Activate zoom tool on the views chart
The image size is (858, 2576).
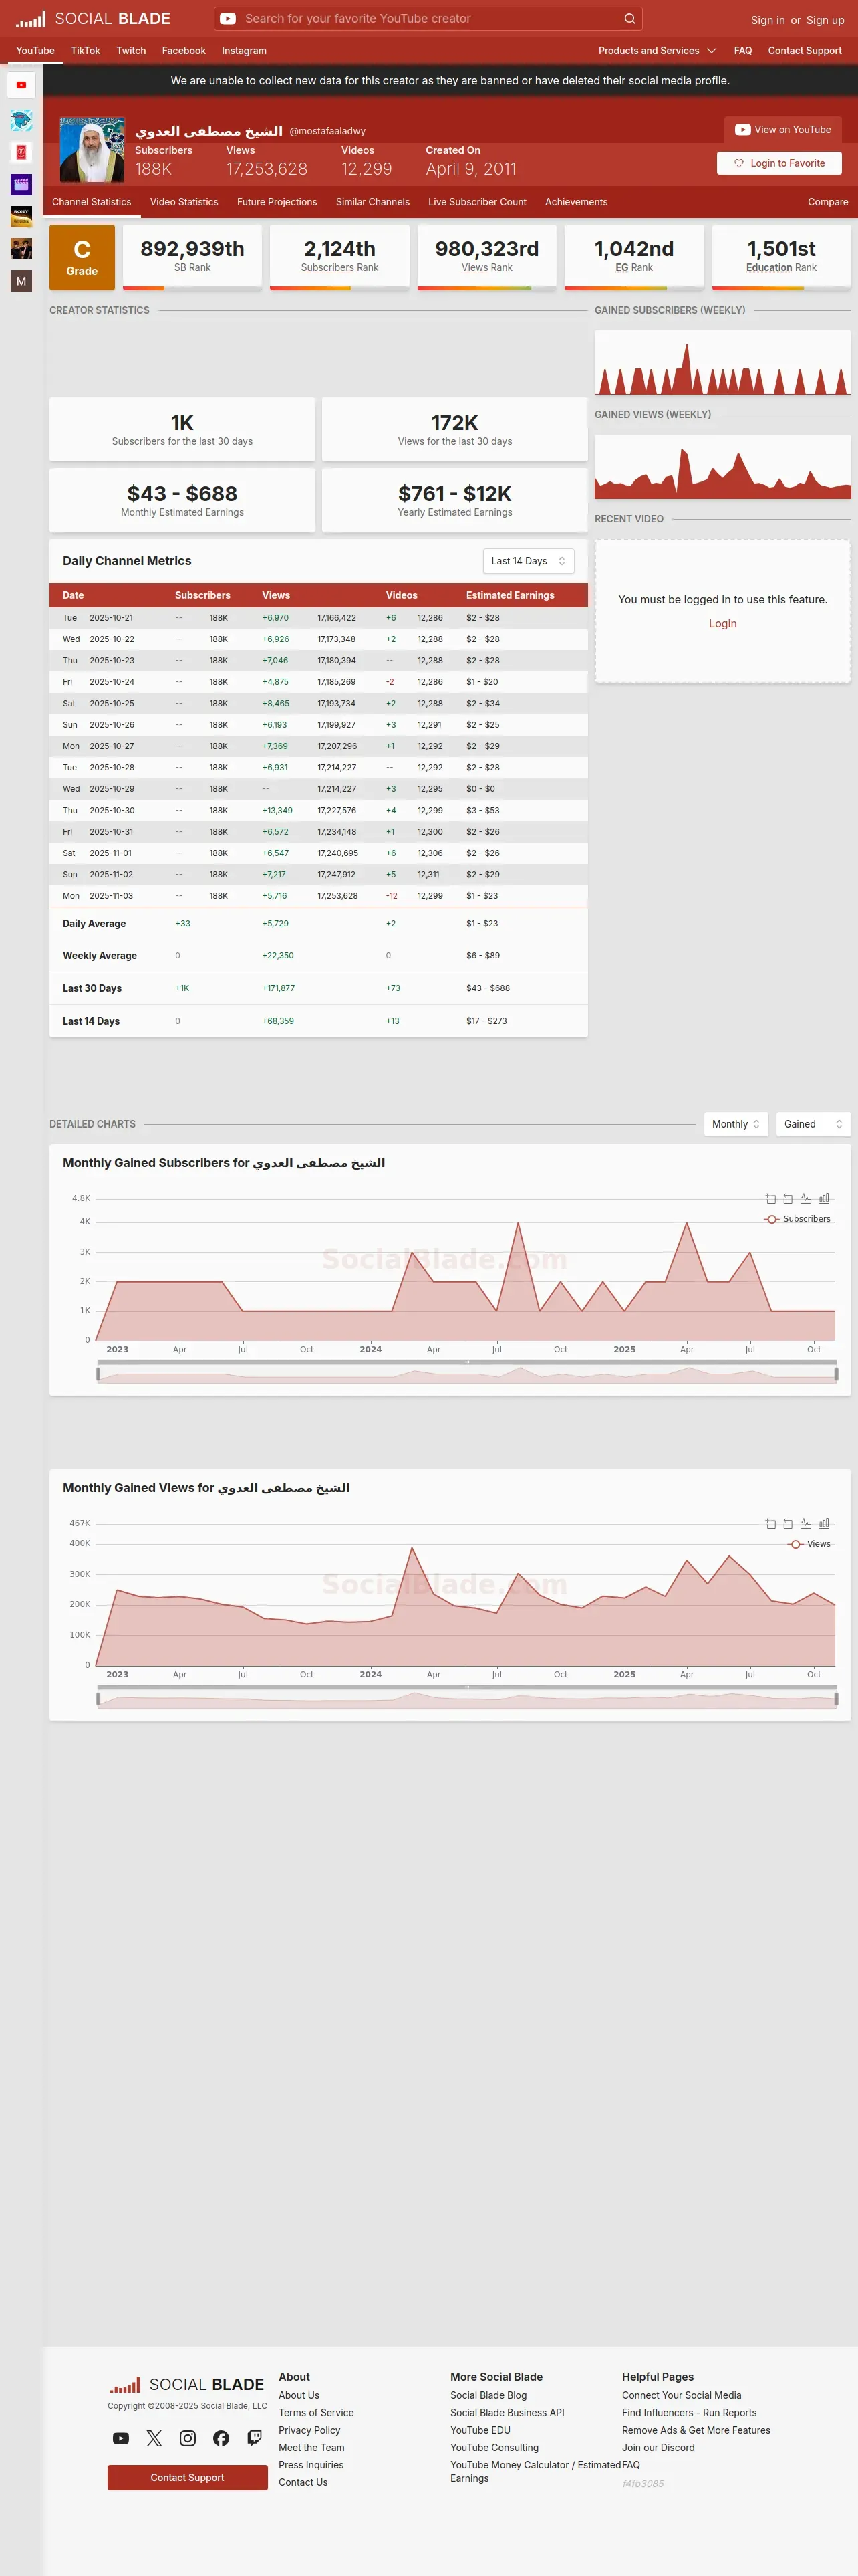pyautogui.click(x=770, y=1524)
